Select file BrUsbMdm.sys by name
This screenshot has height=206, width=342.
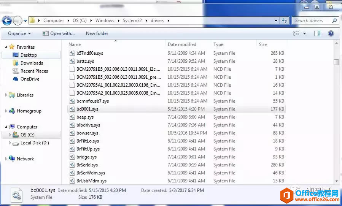pyautogui.click(x=91, y=181)
